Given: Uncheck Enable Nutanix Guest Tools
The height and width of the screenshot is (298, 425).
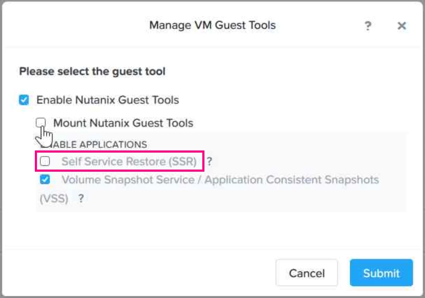Looking at the screenshot, I should click(x=23, y=100).
